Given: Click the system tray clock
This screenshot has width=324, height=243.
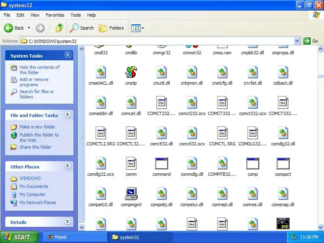Looking at the screenshot, I should tap(309, 237).
